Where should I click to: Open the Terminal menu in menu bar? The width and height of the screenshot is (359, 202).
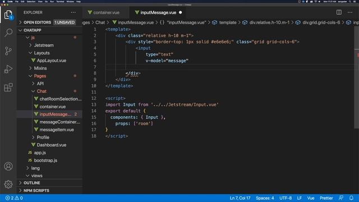60,1
